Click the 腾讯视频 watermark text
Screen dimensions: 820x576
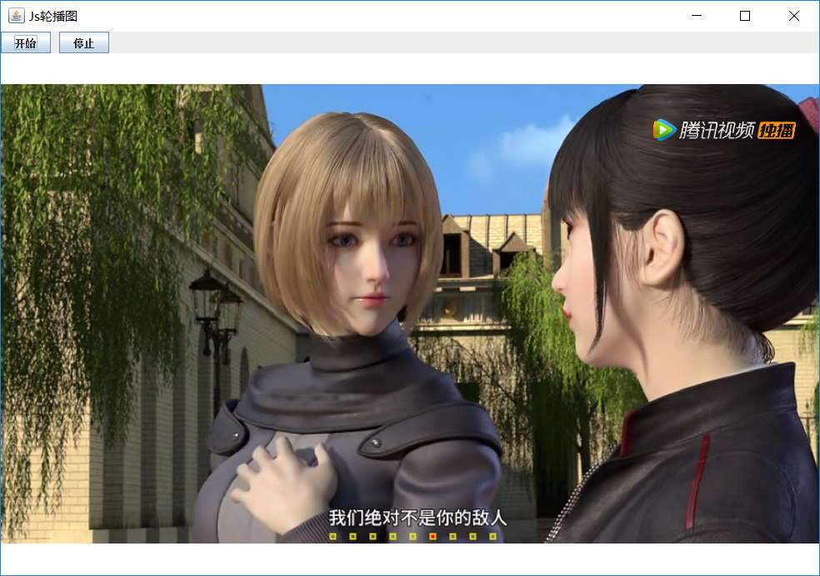(717, 130)
